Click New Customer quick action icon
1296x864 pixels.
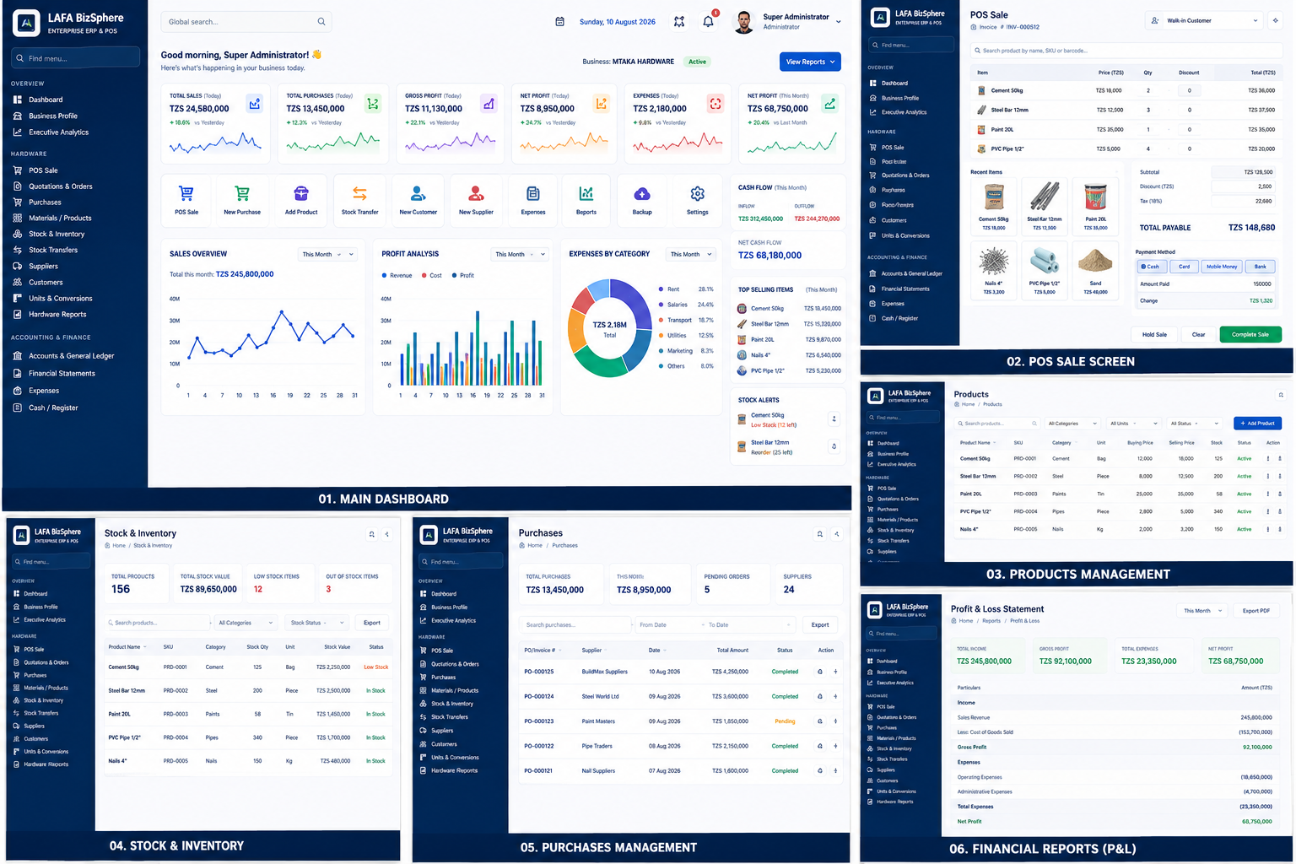click(x=418, y=194)
